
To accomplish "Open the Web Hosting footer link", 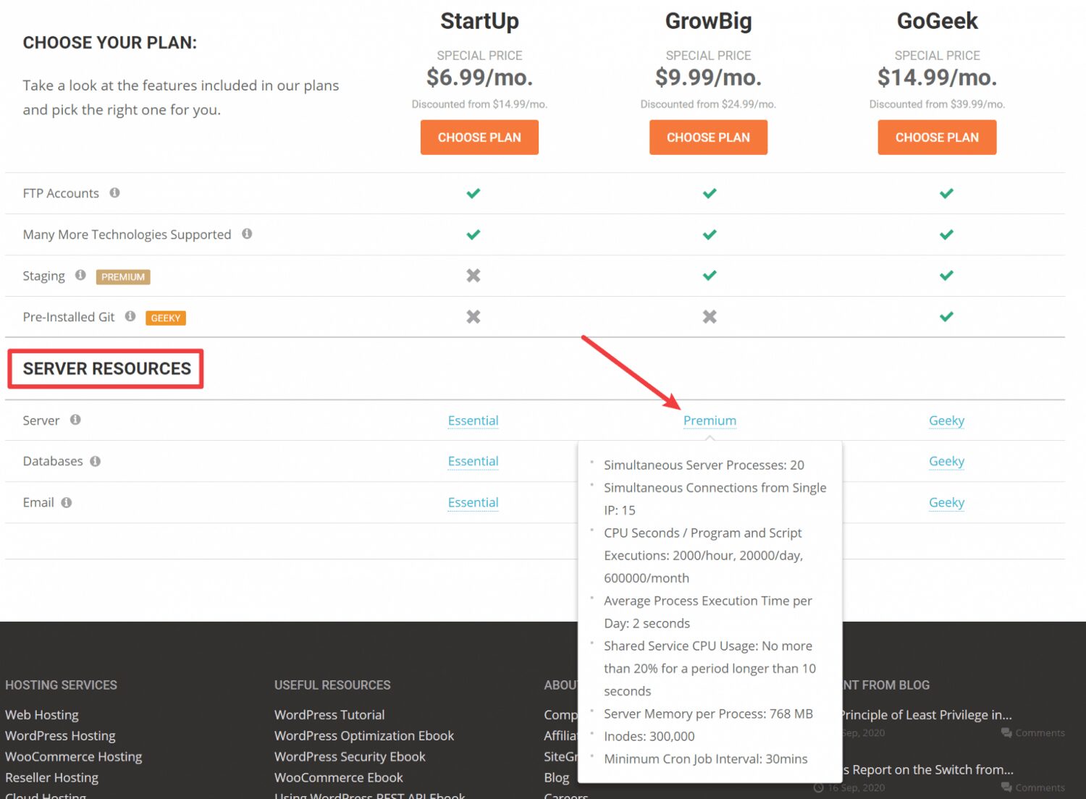I will pos(42,715).
